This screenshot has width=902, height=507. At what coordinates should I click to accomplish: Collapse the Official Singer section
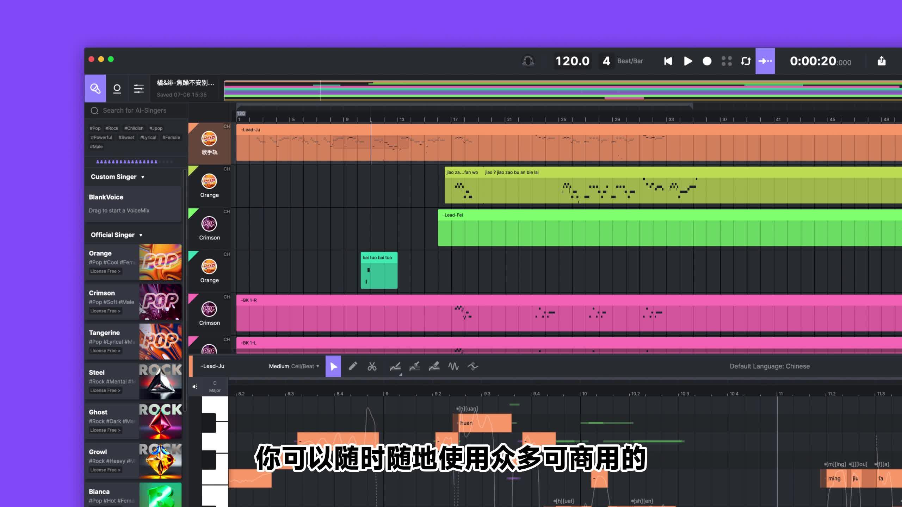pos(141,235)
